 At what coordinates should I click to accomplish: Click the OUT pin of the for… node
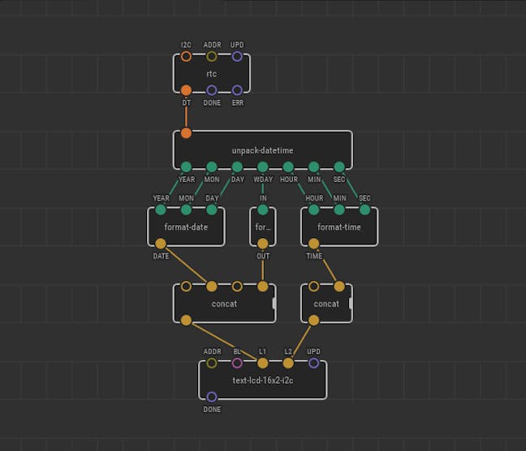pos(263,244)
